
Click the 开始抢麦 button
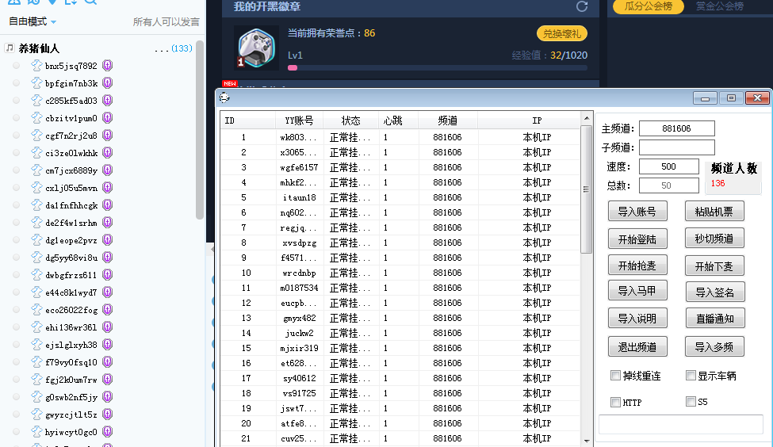point(637,266)
